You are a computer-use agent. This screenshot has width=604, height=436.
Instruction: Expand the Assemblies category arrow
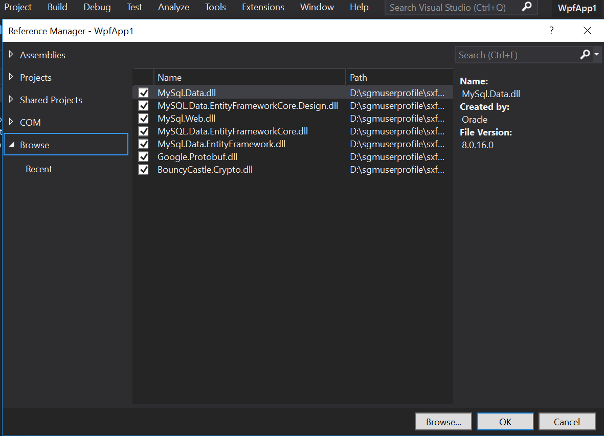[11, 54]
